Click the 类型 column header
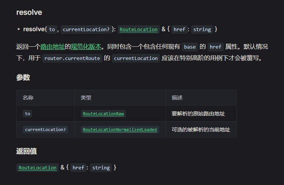The image size is (284, 185). 86,98
